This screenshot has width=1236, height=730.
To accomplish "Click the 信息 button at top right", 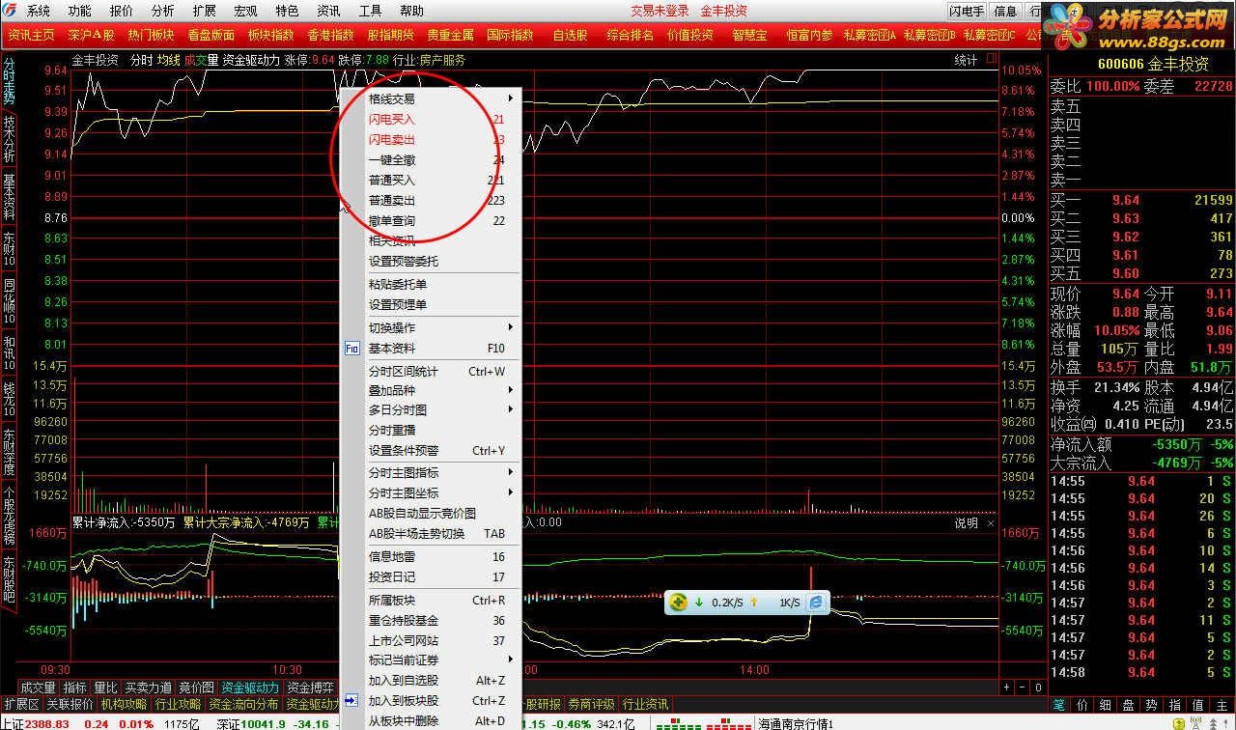I will click(1005, 12).
